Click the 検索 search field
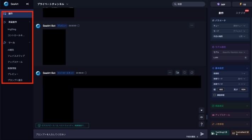This screenshot has width=252, height=140. (x=188, y=4)
